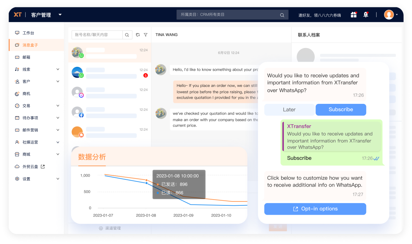Open 工作台 in the sidebar
Screen dimensions: 412x244
(28, 33)
